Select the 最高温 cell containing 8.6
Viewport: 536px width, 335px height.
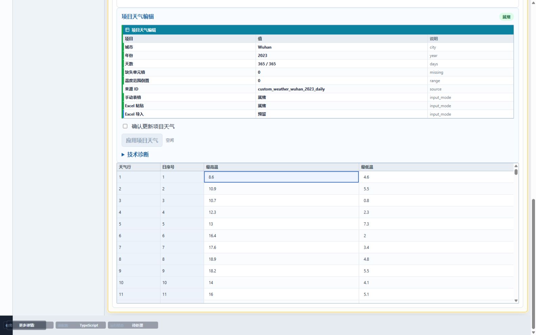[281, 177]
